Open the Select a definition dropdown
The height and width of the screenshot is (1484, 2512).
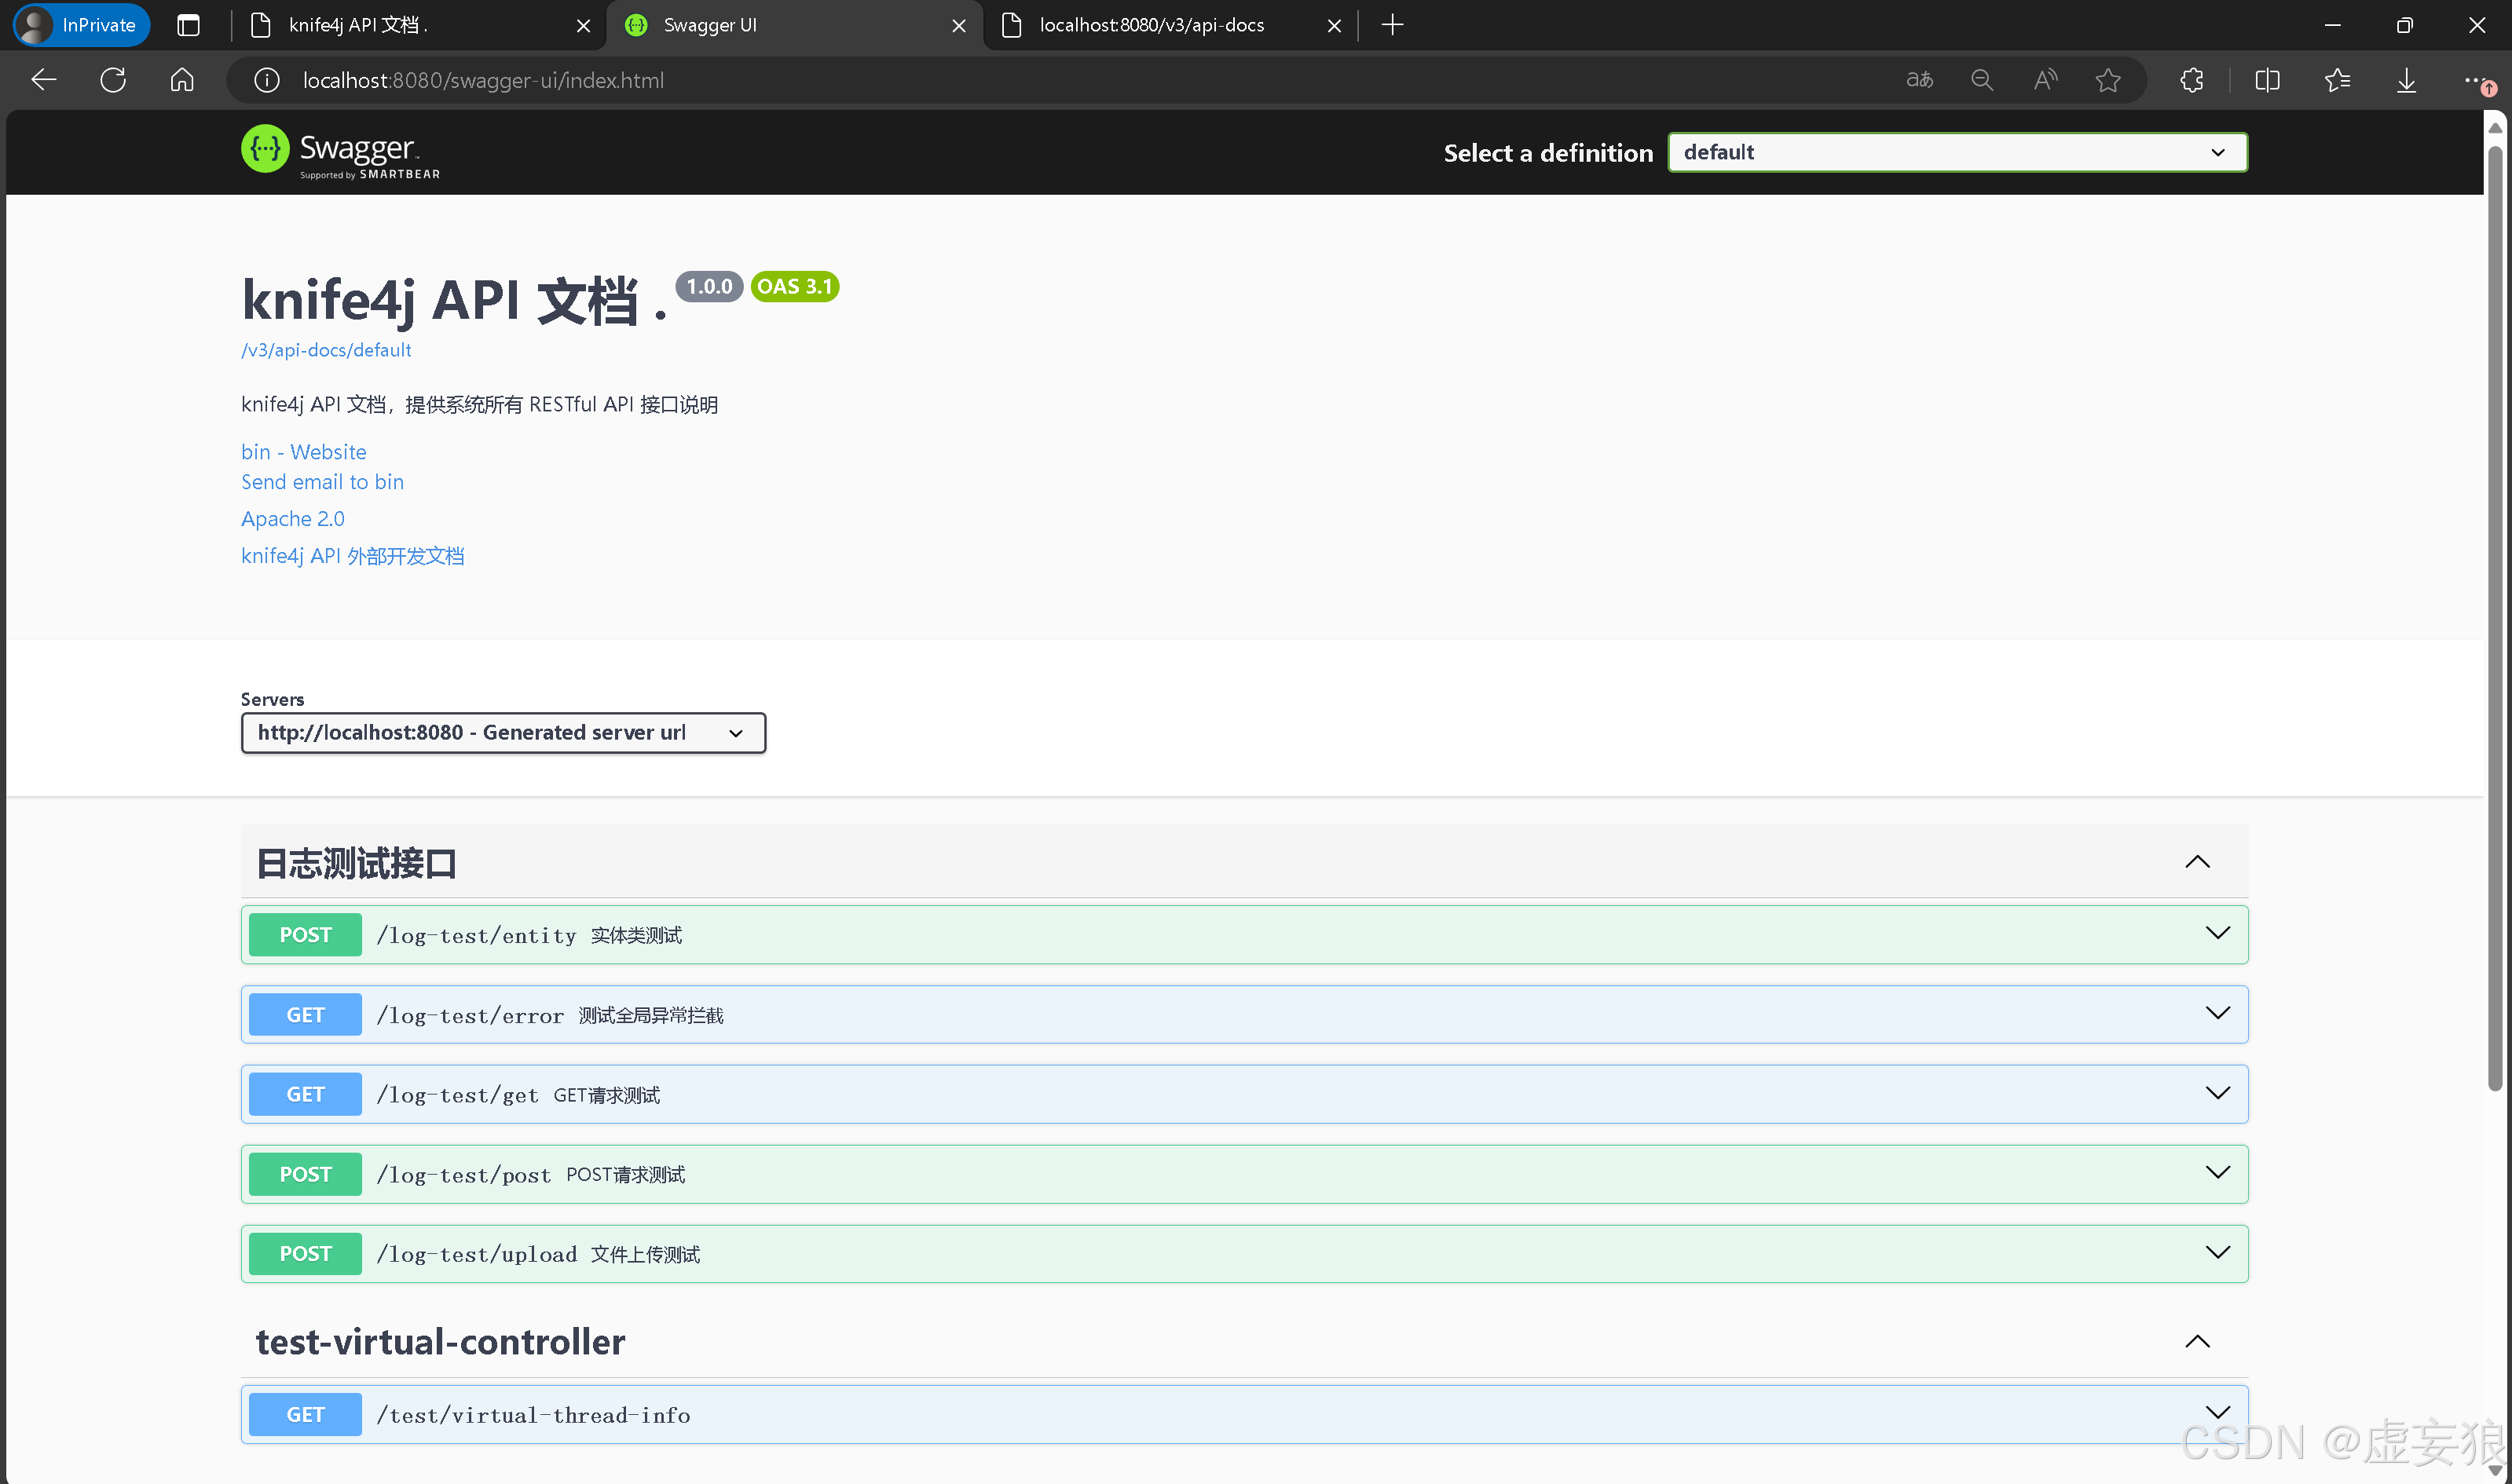(x=1956, y=152)
